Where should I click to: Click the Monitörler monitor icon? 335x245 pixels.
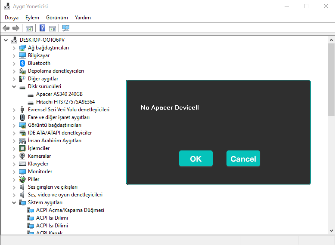[x=22, y=171]
